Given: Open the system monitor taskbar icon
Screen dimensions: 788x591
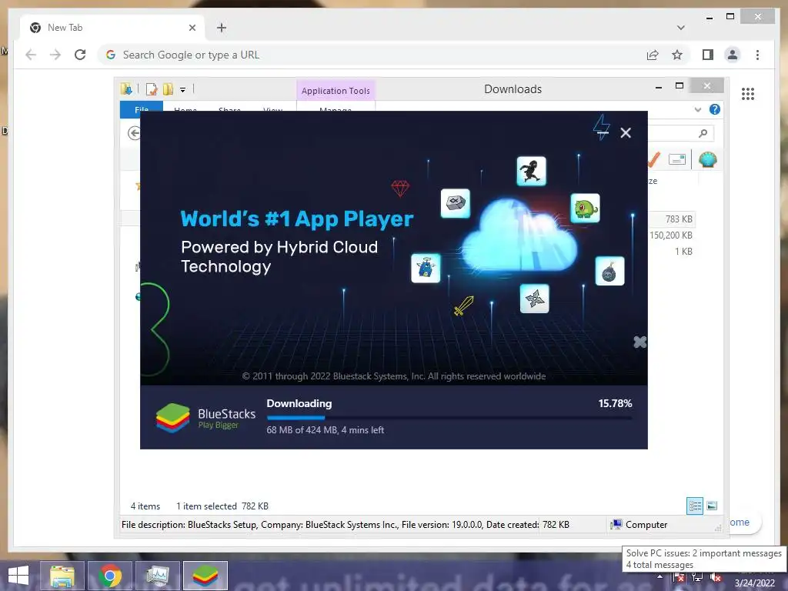Looking at the screenshot, I should coord(158,576).
